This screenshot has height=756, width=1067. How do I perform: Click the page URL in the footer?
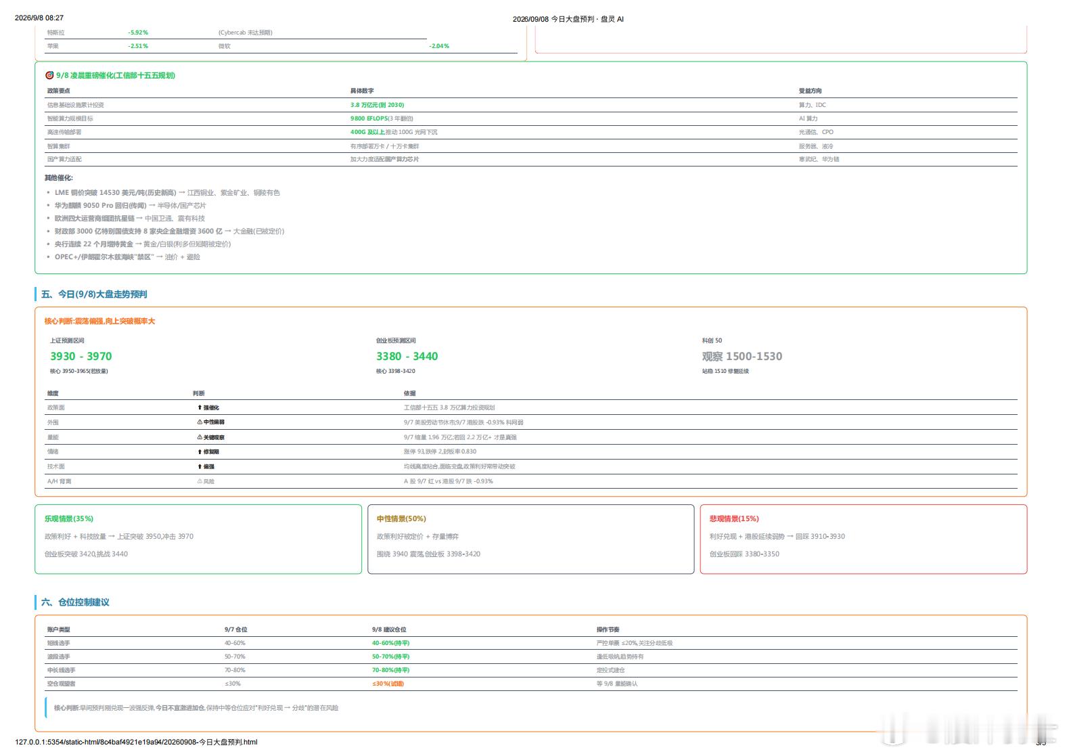point(136,742)
